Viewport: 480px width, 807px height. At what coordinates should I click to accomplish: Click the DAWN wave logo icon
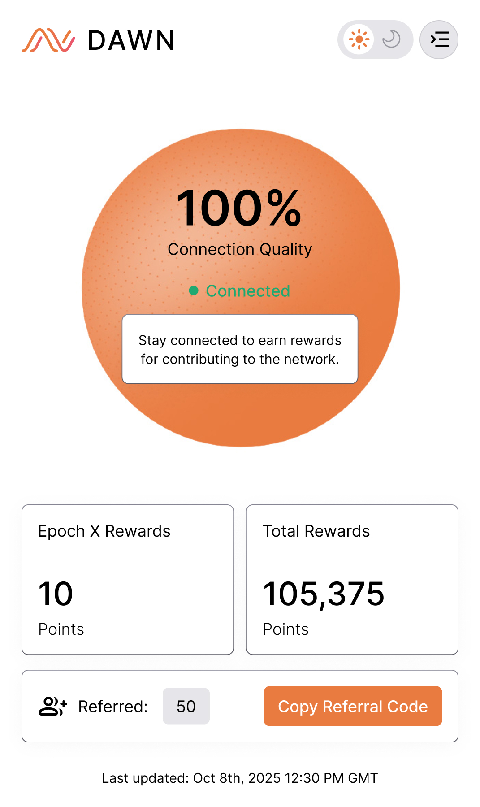tap(48, 40)
